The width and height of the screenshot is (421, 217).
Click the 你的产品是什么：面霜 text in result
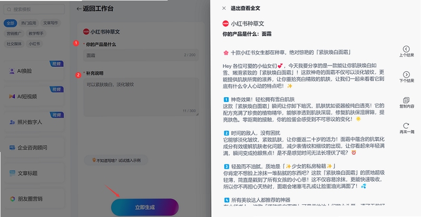click(x=247, y=34)
